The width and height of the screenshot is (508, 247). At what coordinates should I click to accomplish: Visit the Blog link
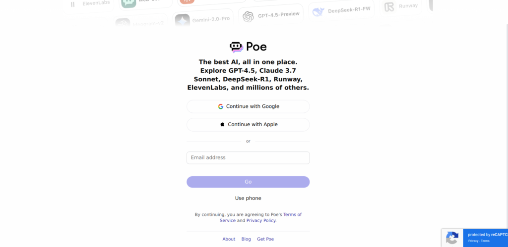pos(246,239)
